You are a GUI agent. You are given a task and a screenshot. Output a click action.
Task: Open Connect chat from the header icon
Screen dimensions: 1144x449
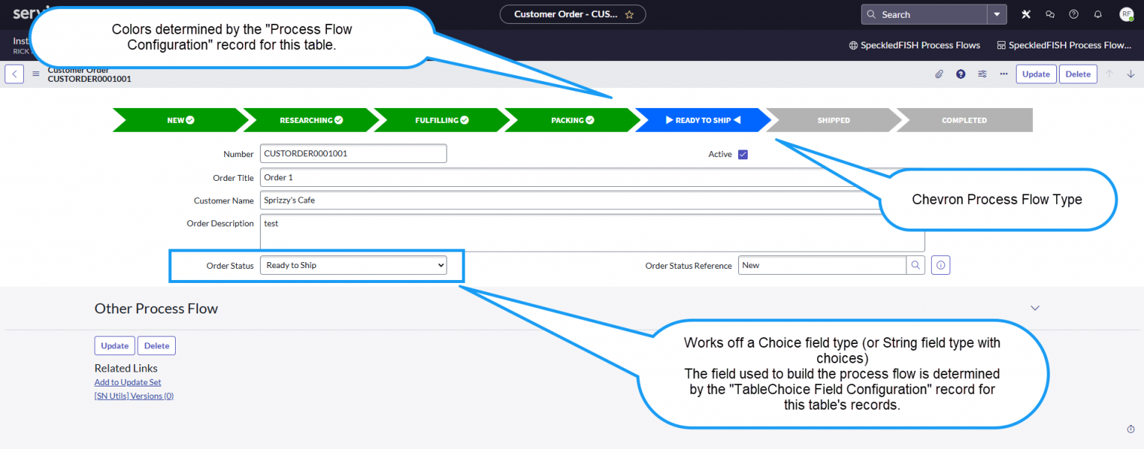pyautogui.click(x=1049, y=14)
